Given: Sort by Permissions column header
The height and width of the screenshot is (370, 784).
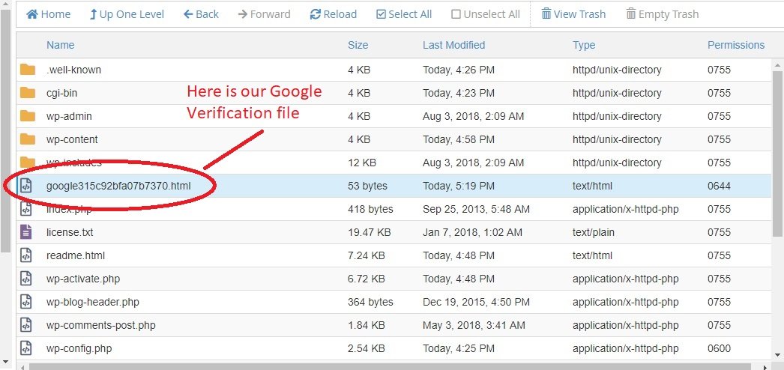Looking at the screenshot, I should coord(736,45).
